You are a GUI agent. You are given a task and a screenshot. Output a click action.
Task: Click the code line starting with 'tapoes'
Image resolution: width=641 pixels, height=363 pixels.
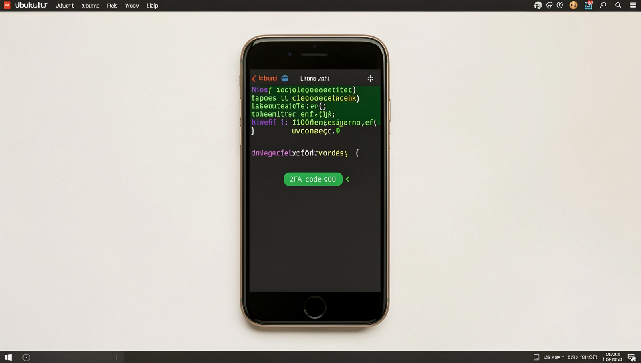[305, 98]
